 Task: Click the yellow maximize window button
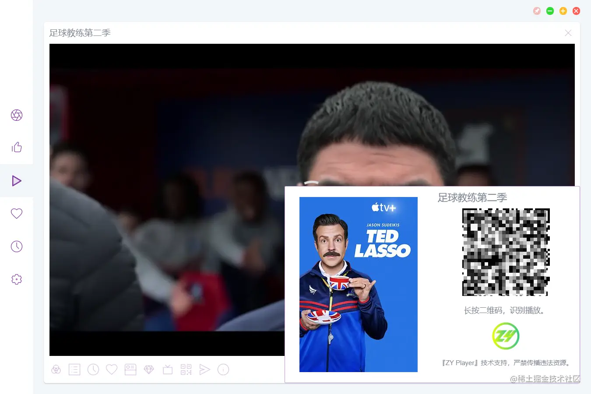tap(563, 11)
